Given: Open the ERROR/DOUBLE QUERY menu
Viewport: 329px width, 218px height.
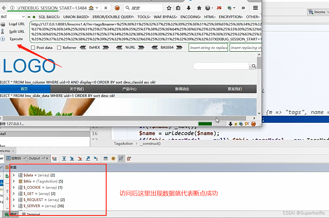Looking at the screenshot, I should point(113,17).
